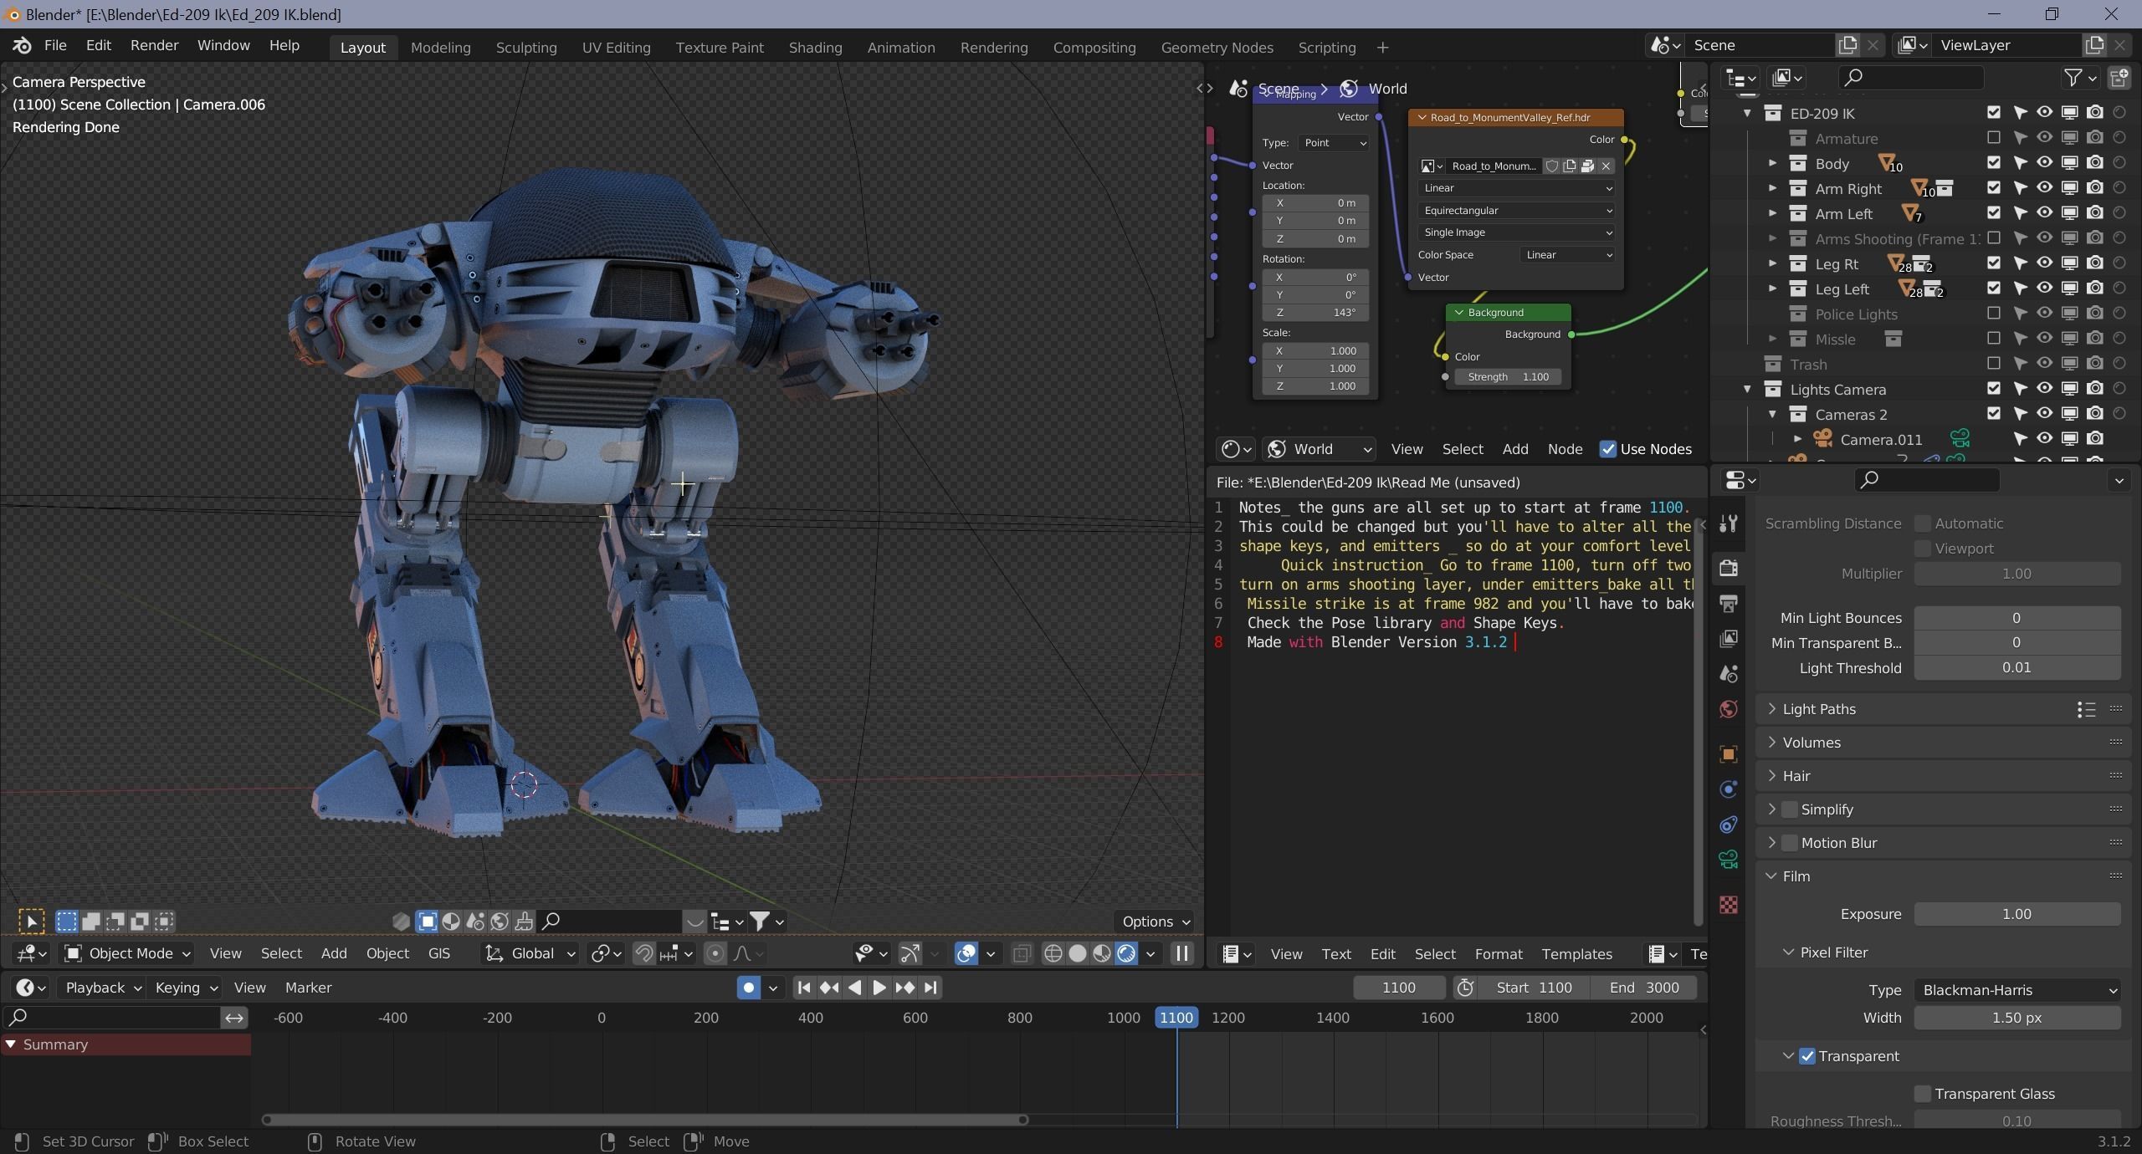
Task: Play the animation in reverse
Action: tap(854, 988)
